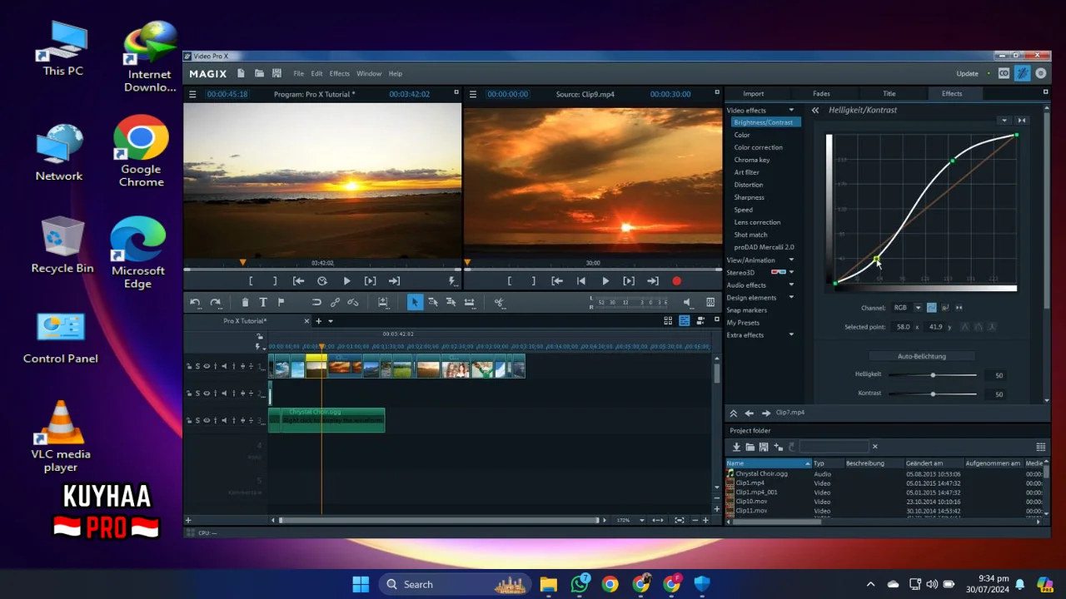Screen dimensions: 1066x599
Task: Switch to timeline mode view
Action: [685, 320]
